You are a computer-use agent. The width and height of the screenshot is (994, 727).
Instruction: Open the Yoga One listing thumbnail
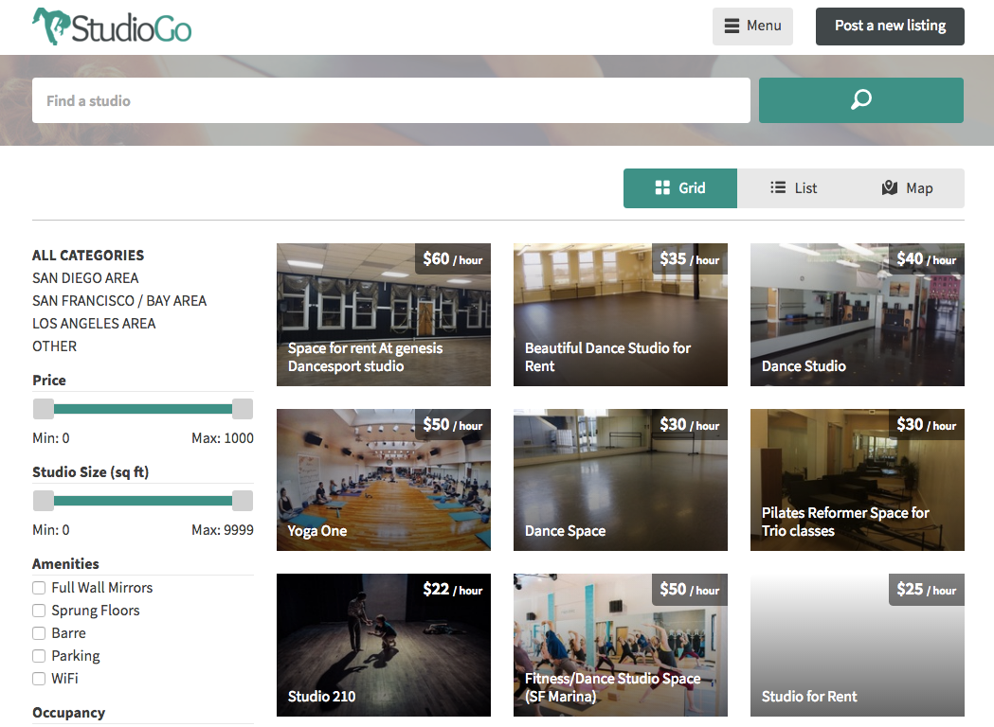[383, 480]
